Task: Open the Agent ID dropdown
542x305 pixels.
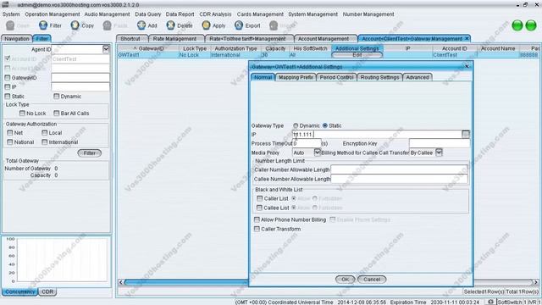Action: [106, 49]
